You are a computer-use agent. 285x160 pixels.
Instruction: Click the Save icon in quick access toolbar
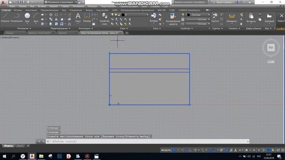pos(19,2)
